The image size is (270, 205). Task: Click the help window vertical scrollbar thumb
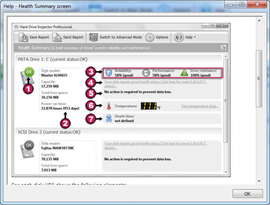pos(259,79)
